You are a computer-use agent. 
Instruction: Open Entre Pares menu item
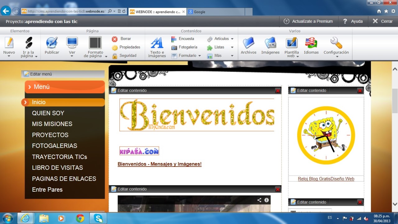click(x=47, y=190)
